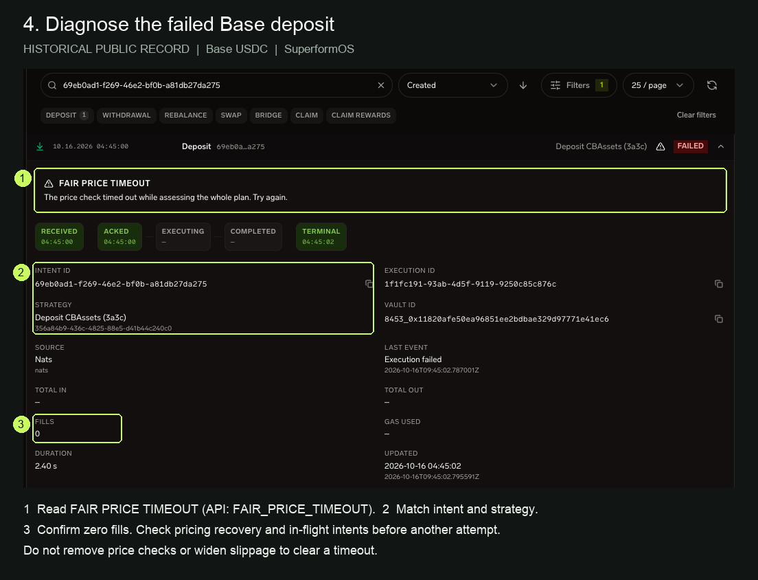Select the DEPOSIT filter chip
The height and width of the screenshot is (580, 758).
coord(67,115)
